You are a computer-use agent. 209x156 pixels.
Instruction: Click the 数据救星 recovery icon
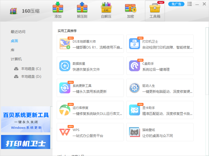[65, 66]
